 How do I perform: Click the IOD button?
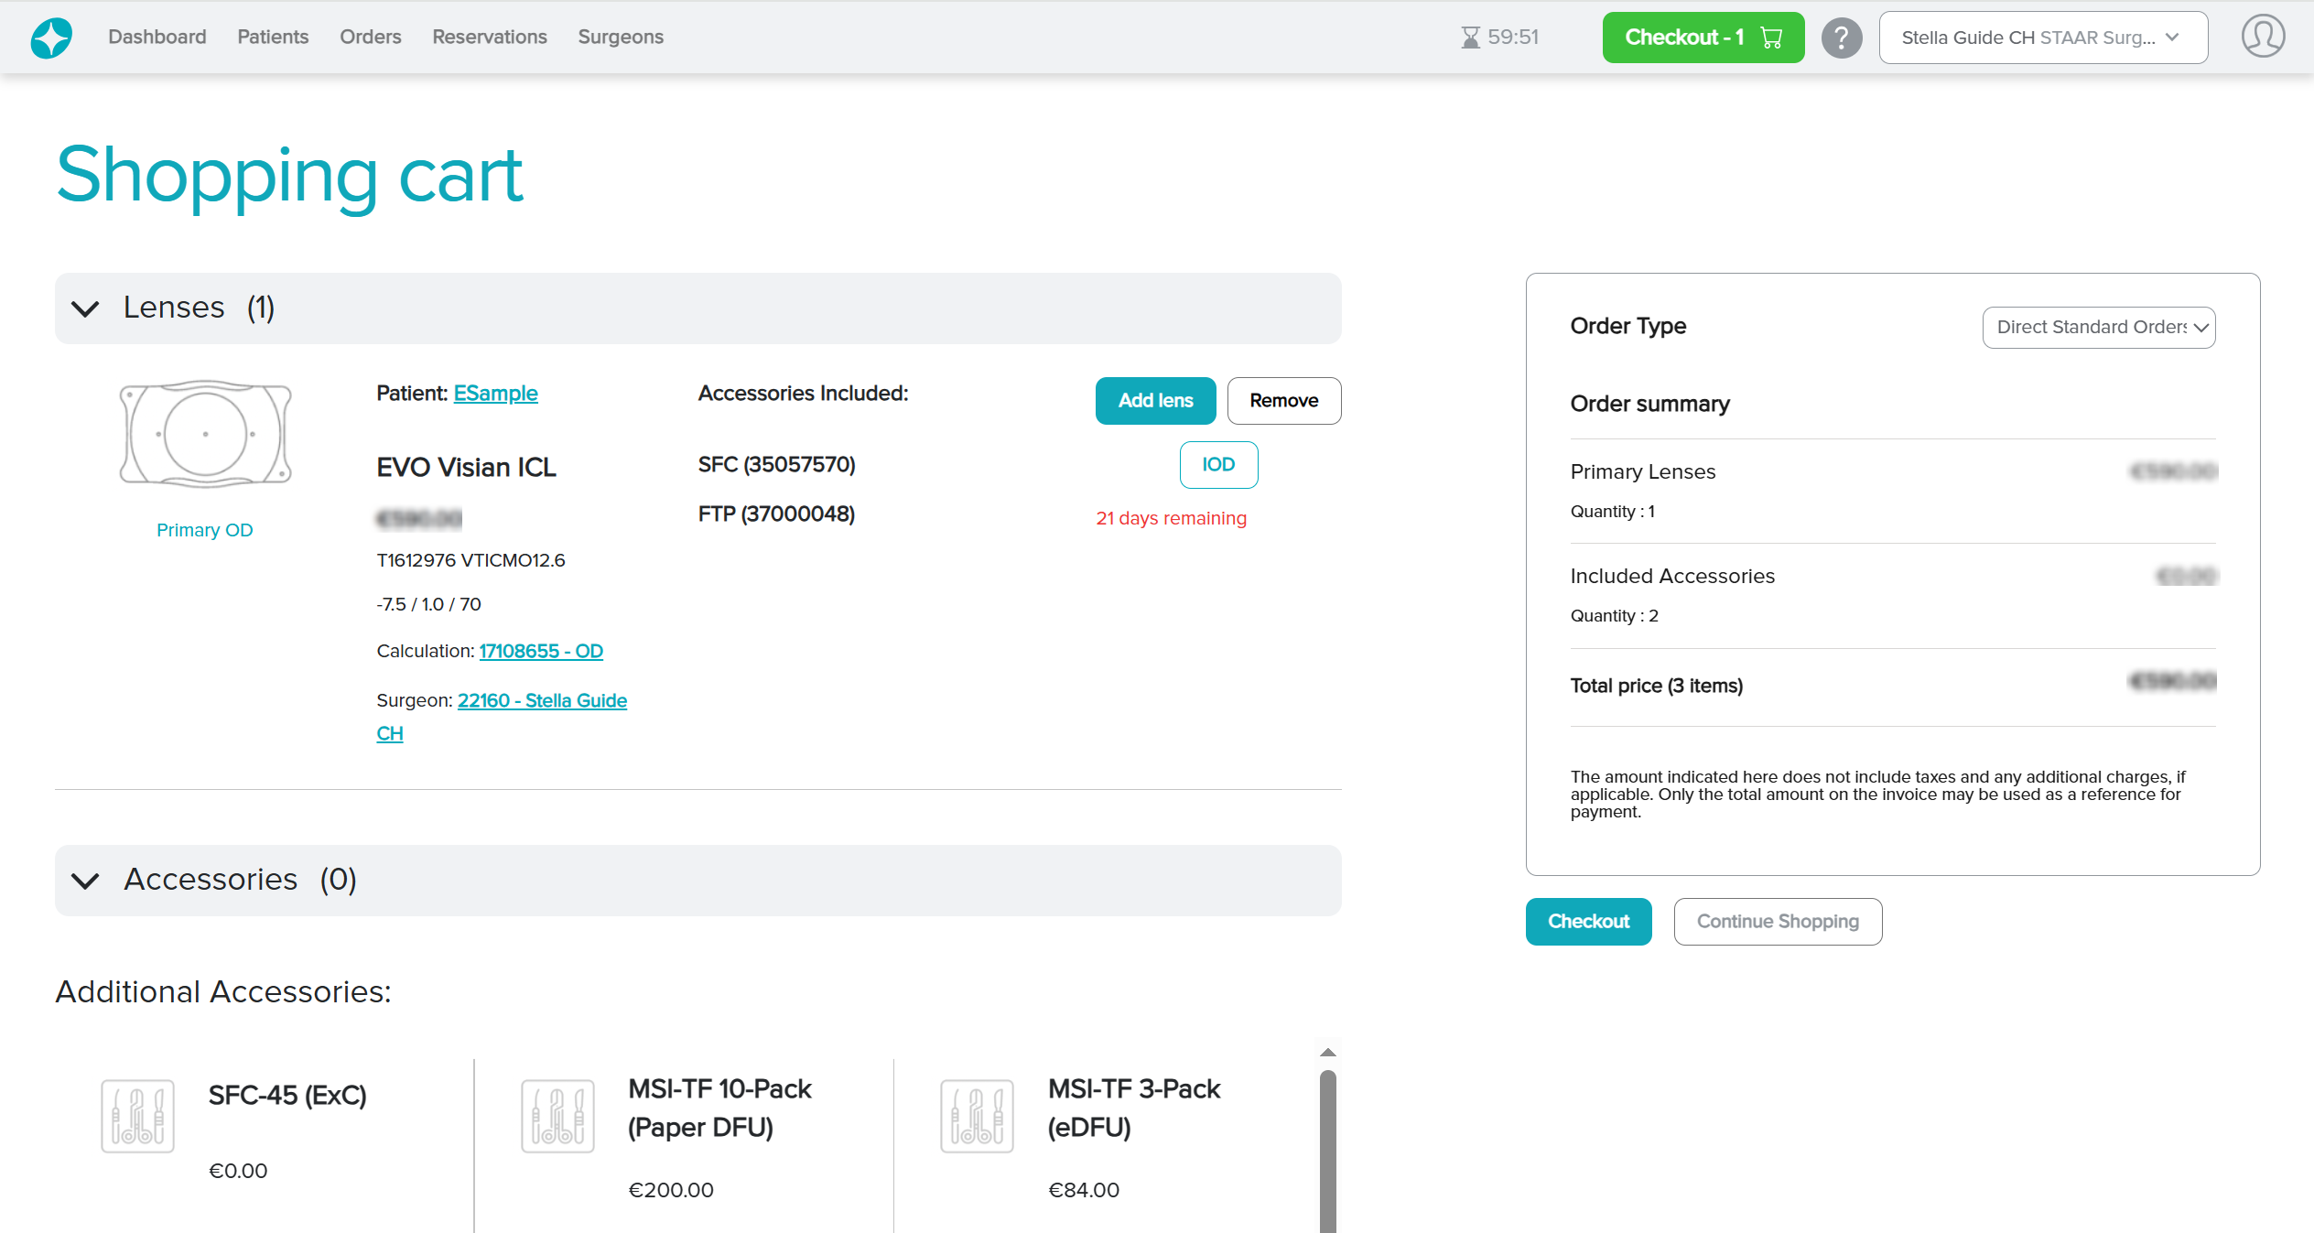1217,465
